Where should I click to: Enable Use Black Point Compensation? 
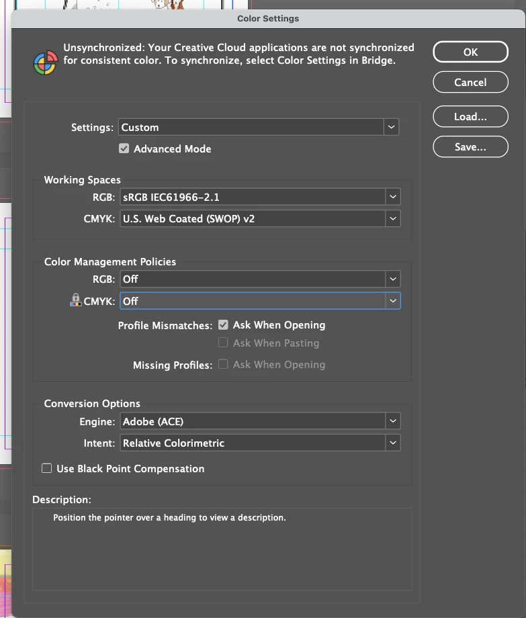coord(47,468)
